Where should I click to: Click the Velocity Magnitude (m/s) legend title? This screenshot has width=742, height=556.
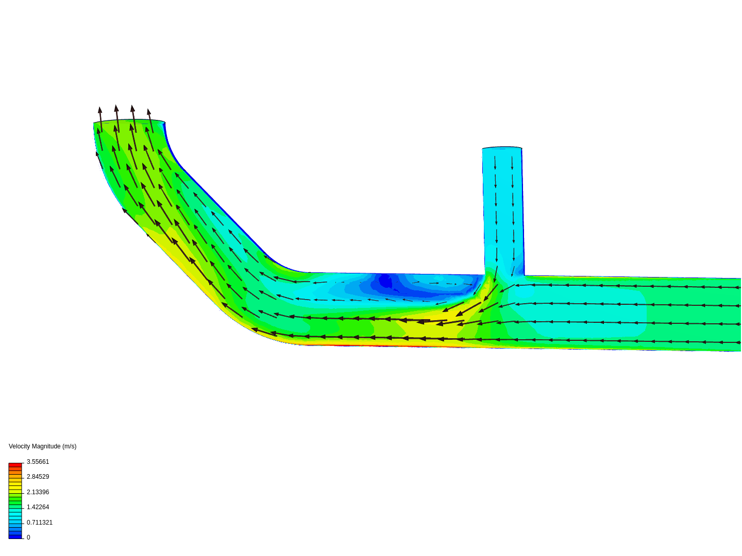(42, 446)
